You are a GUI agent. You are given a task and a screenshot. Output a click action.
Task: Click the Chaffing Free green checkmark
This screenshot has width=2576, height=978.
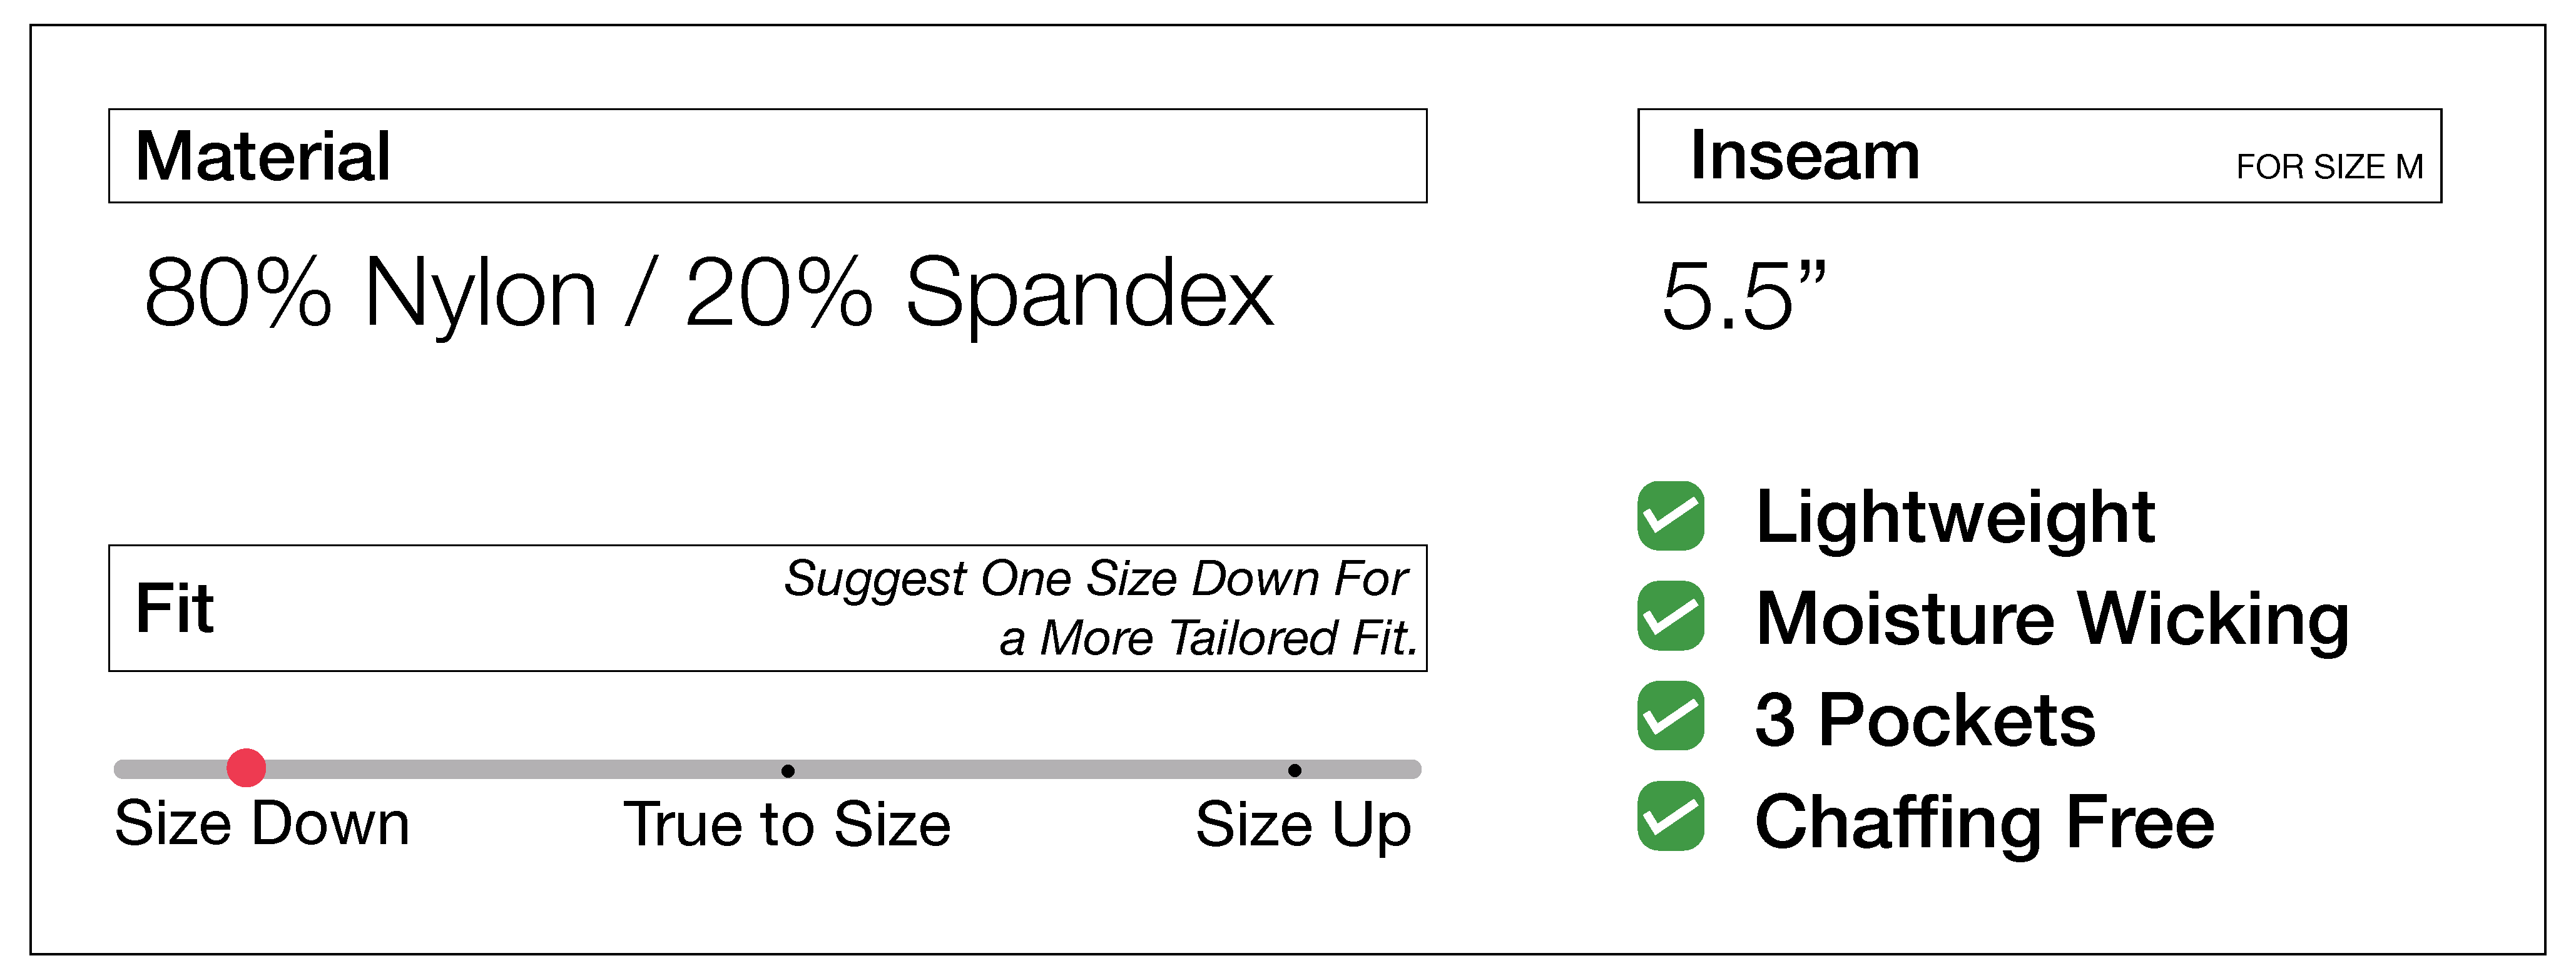pos(1670,816)
